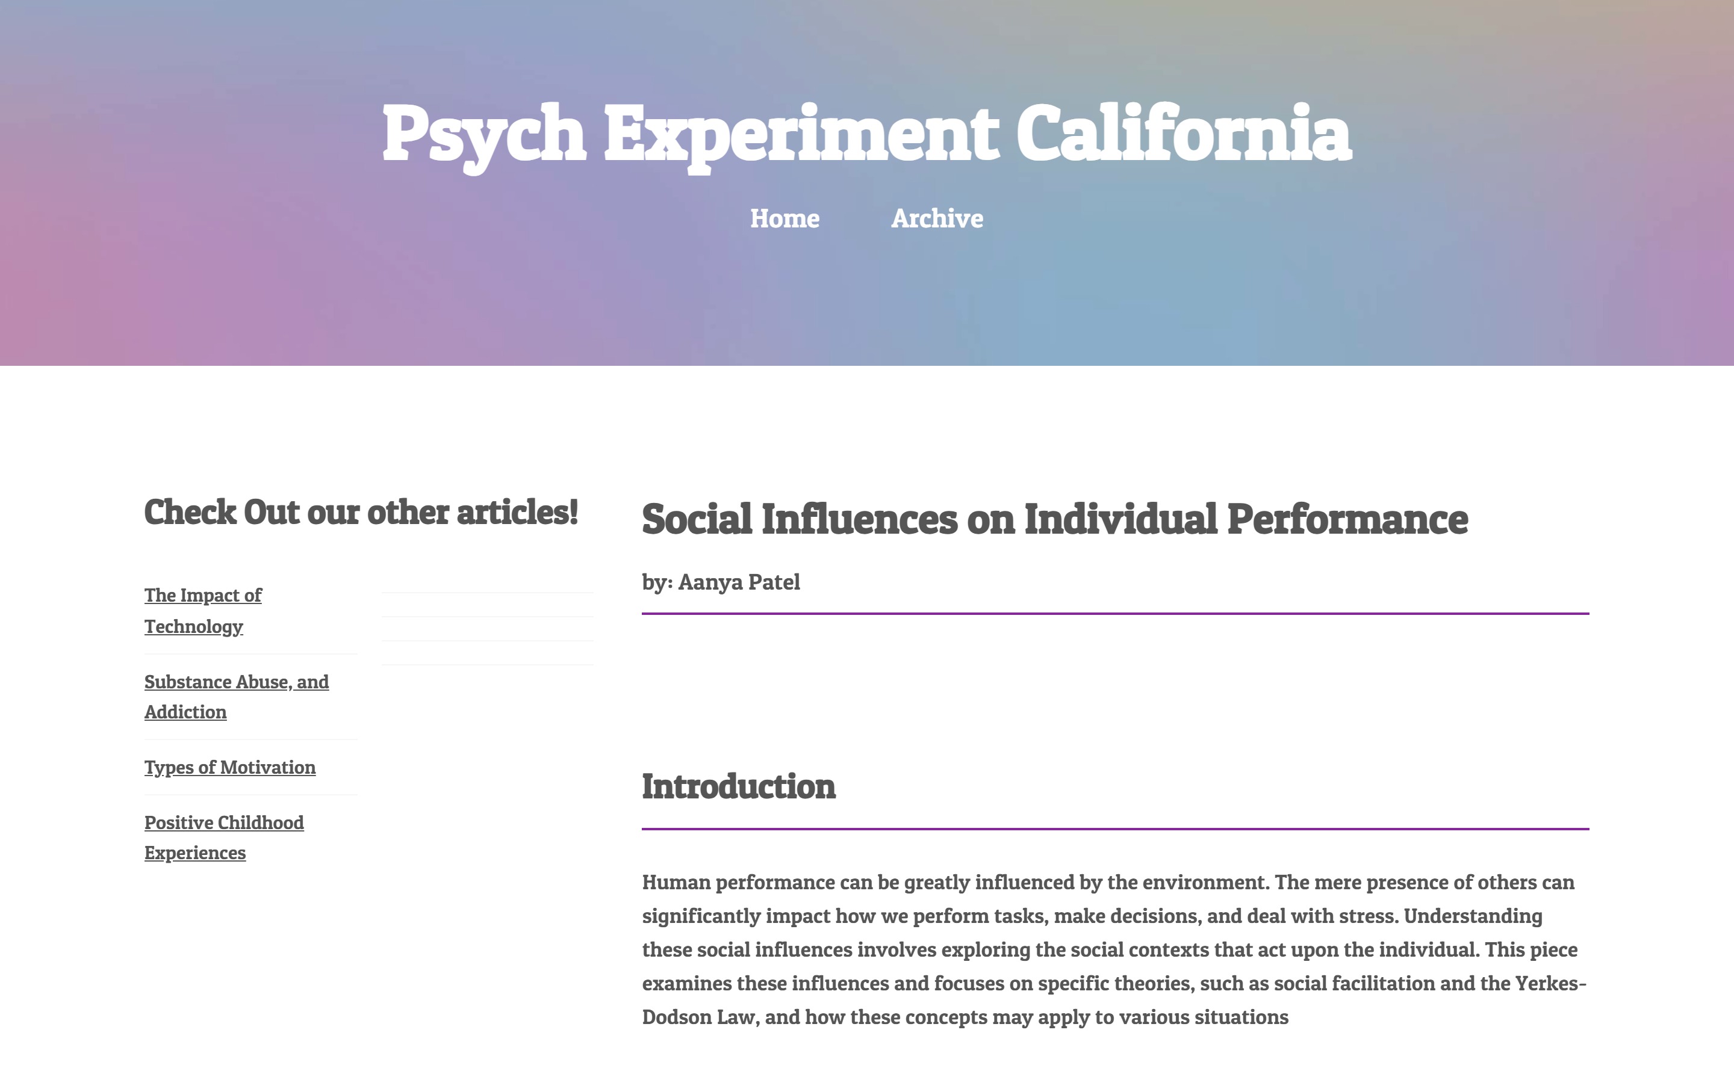Click the Check Out our other articles! heading

tap(361, 512)
